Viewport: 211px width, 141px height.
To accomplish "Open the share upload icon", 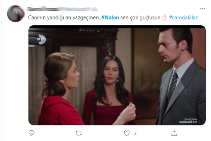I will click(174, 133).
